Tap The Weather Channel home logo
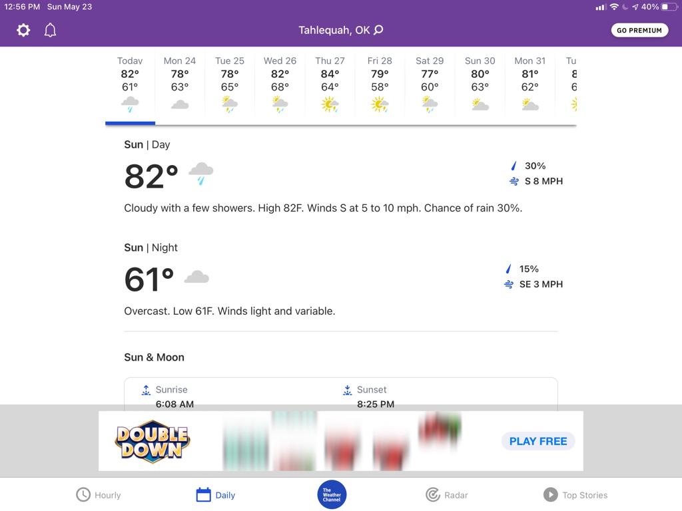 332,494
